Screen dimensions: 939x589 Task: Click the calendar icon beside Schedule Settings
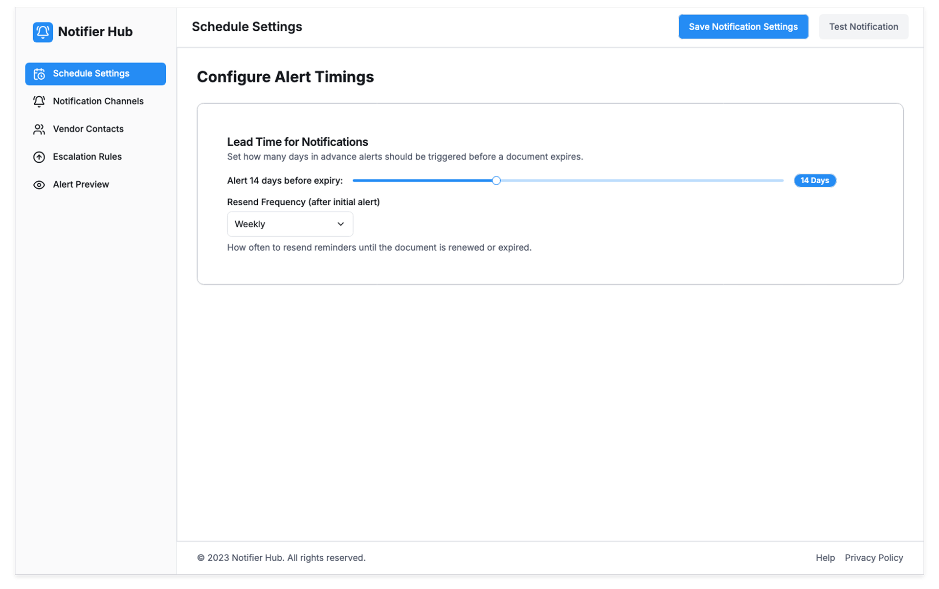point(39,74)
